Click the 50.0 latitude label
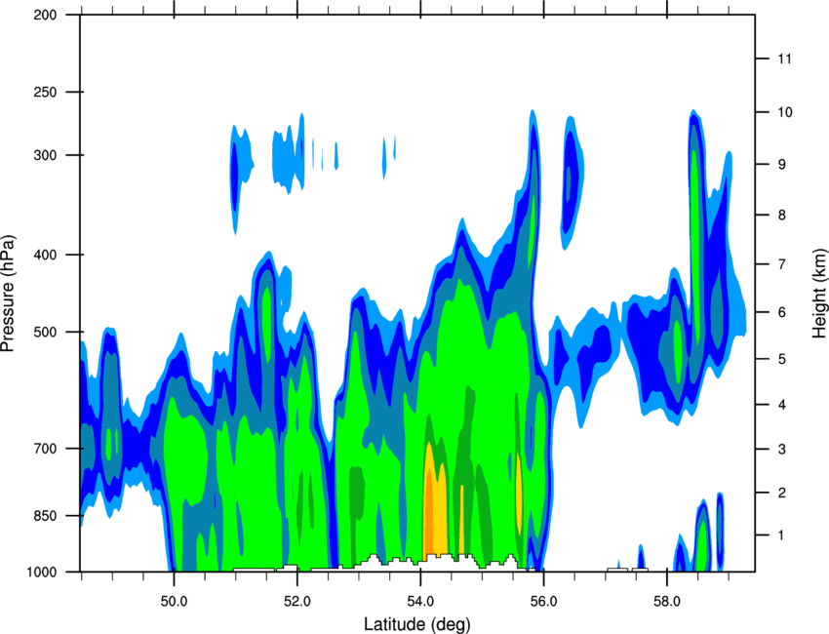 [174, 601]
